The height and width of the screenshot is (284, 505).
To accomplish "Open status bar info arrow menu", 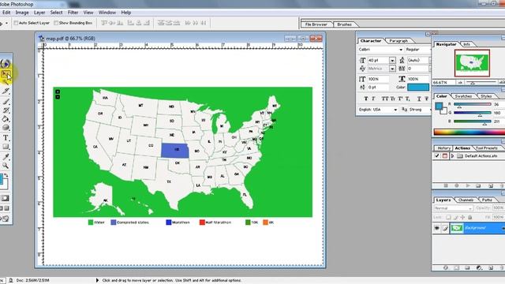I will pyautogui.click(x=97, y=281).
